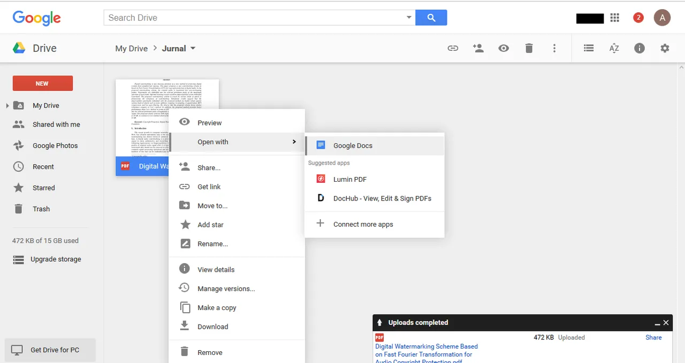Click the PDF icon in uploads panel
Viewport: 685px width, 363px height.
click(379, 337)
